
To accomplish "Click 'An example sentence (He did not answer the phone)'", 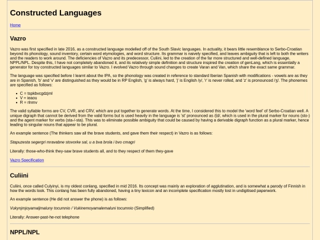I will click(68, 199).
